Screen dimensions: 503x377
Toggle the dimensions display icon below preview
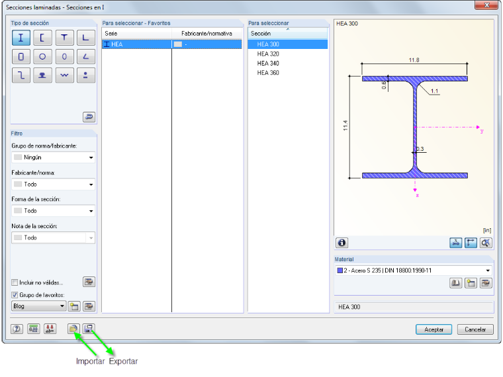coord(471,243)
